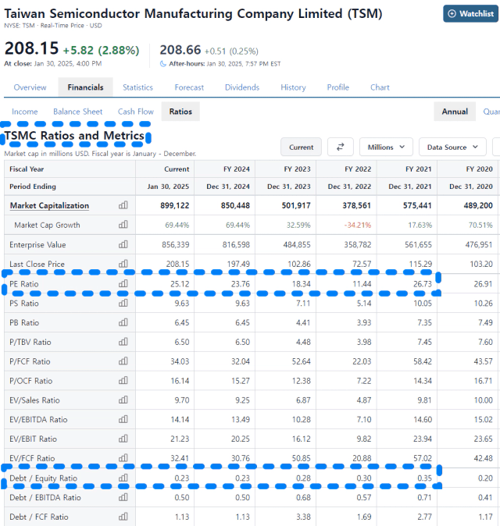
Task: Click chart icon next to Enterprise Value
Action: pyautogui.click(x=123, y=244)
